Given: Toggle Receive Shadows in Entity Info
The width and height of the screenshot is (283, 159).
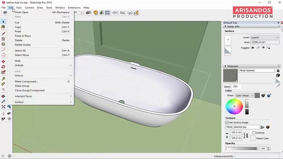Looking at the screenshot, I should (x=264, y=48).
